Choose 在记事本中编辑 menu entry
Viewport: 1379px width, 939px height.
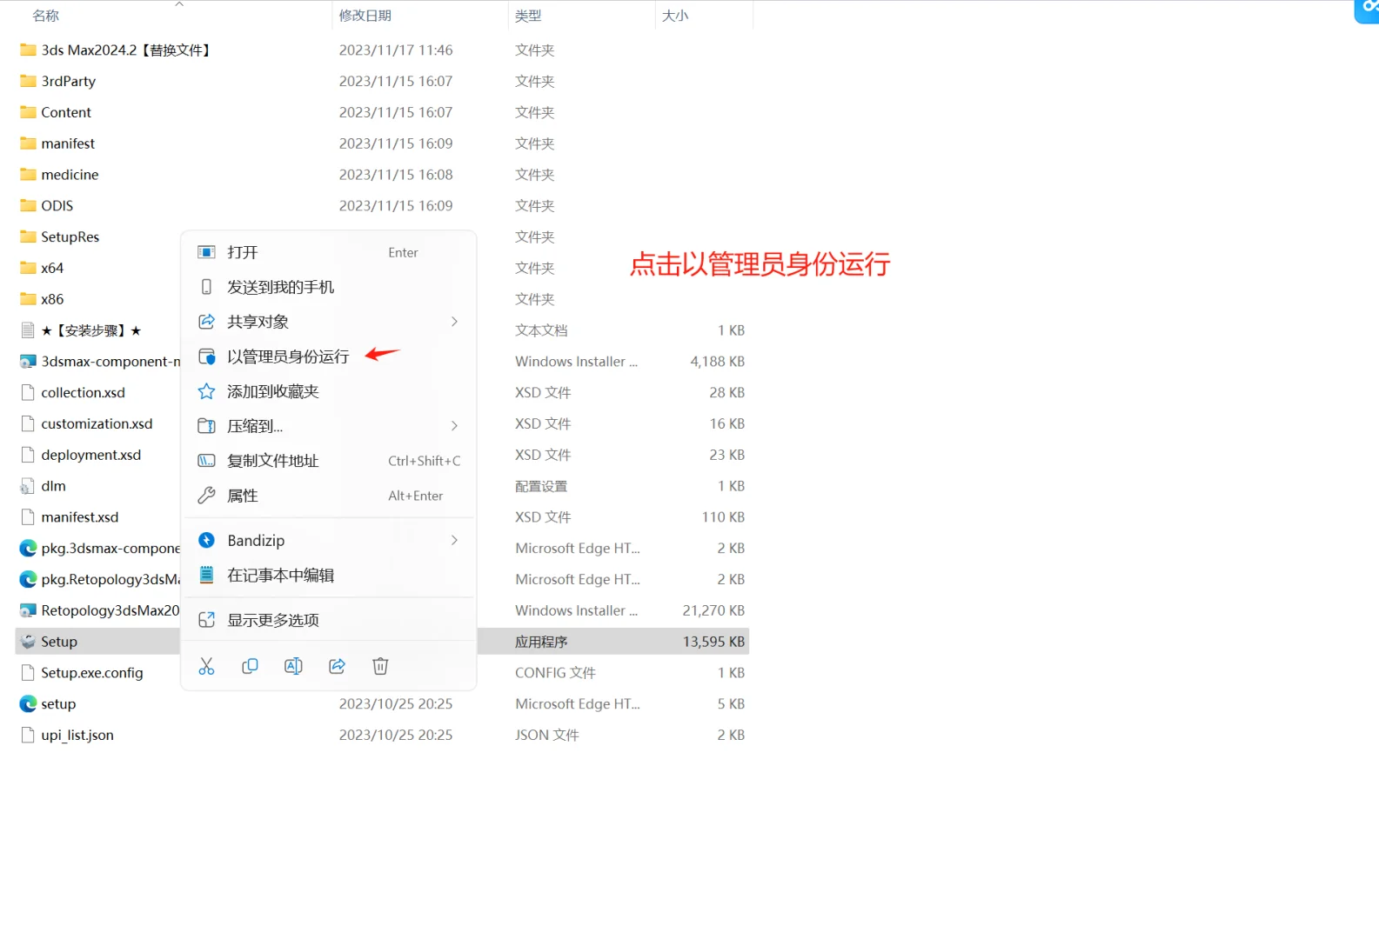click(x=328, y=575)
